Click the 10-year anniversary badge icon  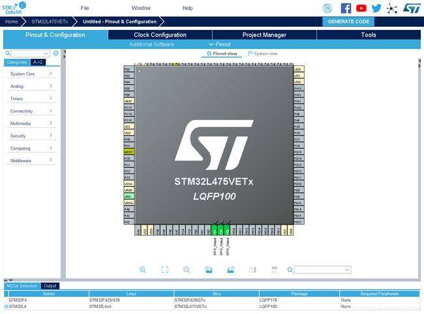[327, 8]
